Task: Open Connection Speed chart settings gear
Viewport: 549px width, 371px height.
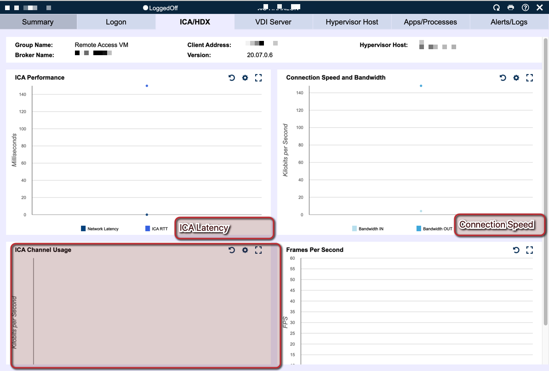Action: pos(516,78)
